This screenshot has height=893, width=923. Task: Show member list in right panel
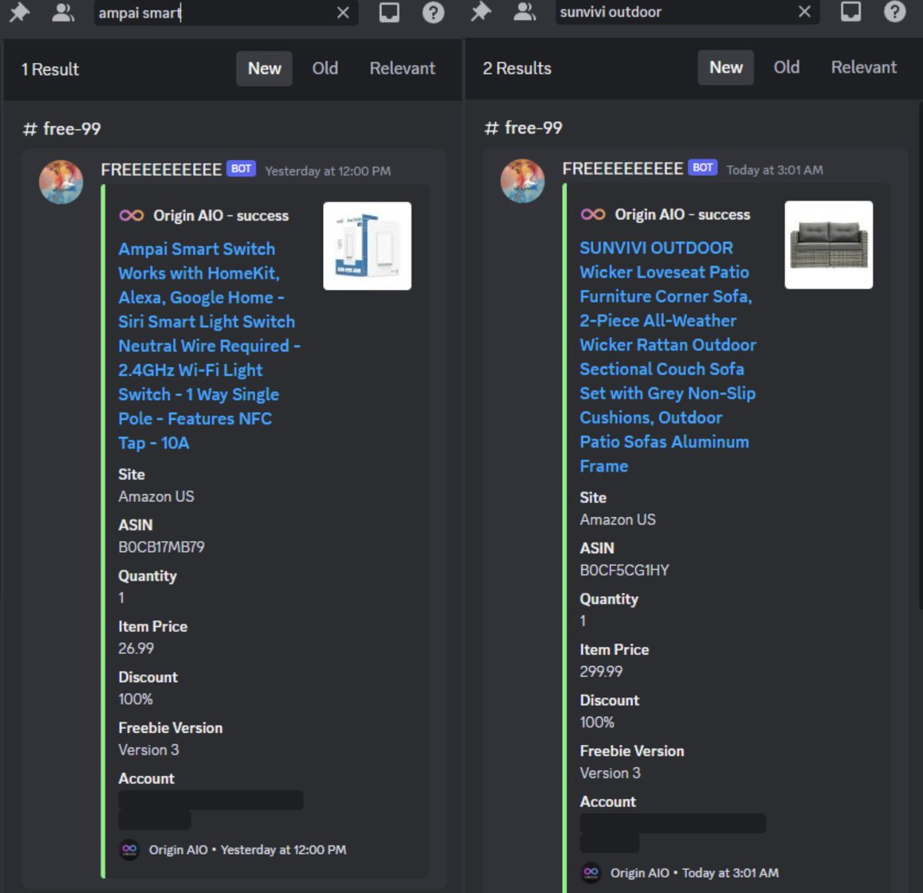coord(524,12)
